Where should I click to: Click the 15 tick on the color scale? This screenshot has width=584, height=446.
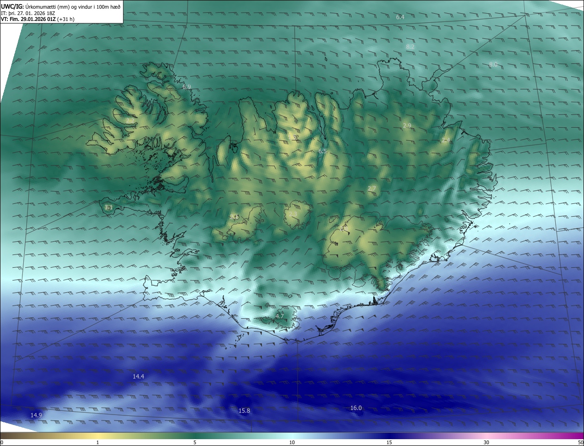tap(389, 442)
